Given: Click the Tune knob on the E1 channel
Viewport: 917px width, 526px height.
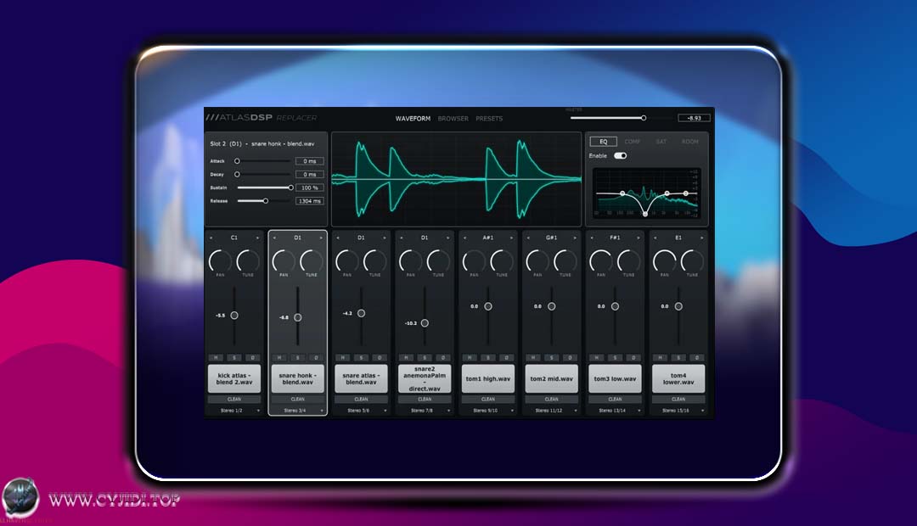Looking at the screenshot, I should 693,260.
